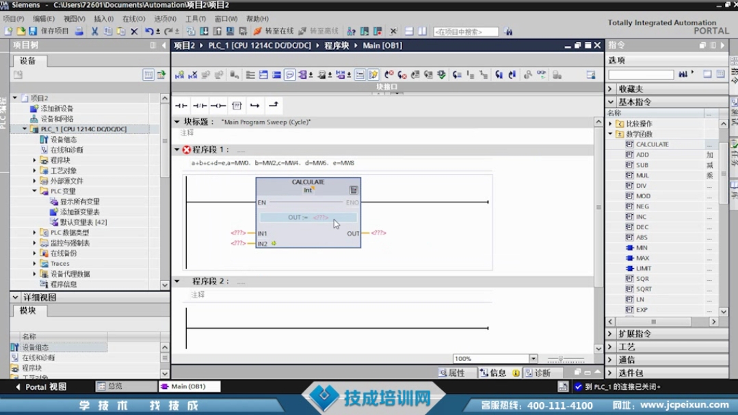The image size is (738, 415).
Task: Select the CALCULATE instruction
Action: click(653, 144)
